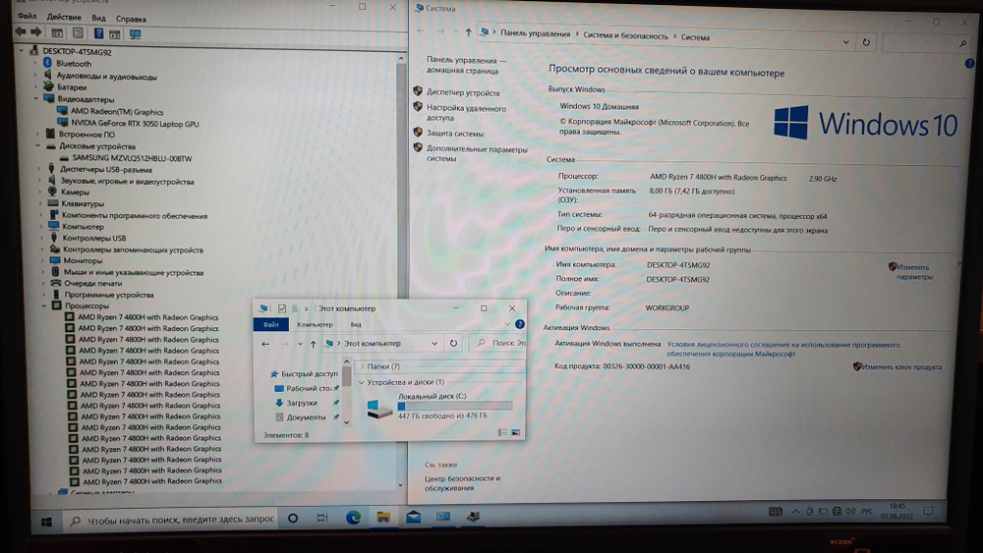The height and width of the screenshot is (553, 983).
Task: Click the blue help icon in Device Manager toolbar
Action: click(98, 33)
